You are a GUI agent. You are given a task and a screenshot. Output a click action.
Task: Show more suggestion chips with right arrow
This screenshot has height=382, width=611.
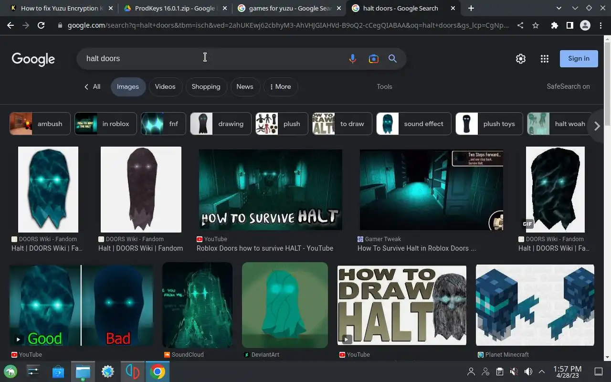597,126
